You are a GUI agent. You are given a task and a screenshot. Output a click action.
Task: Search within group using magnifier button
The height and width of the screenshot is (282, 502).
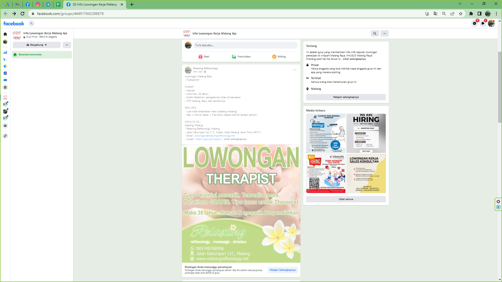tap(375, 33)
